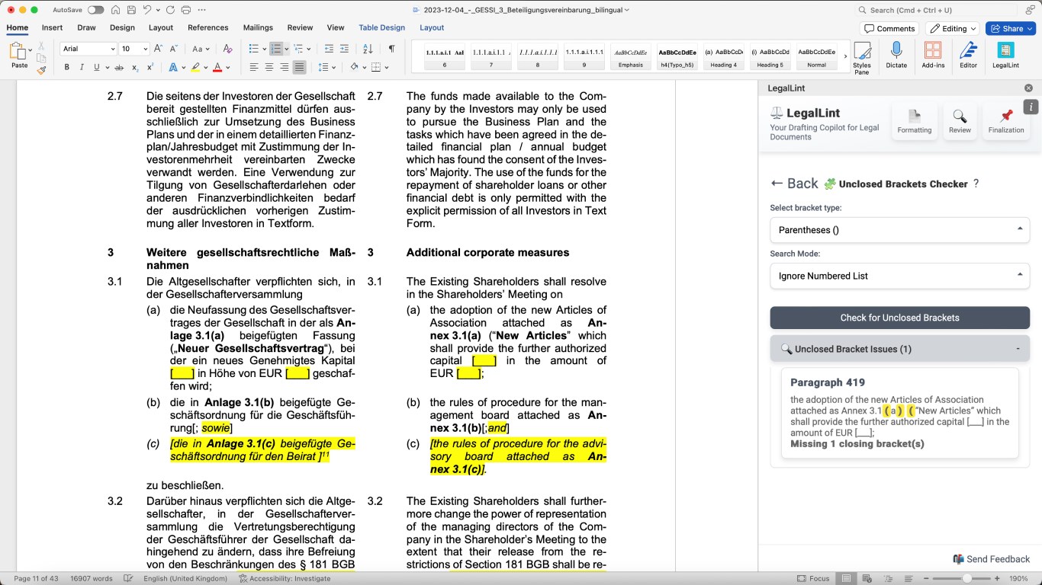This screenshot has height=585, width=1042.
Task: Apply the red font colour
Action: tap(217, 67)
